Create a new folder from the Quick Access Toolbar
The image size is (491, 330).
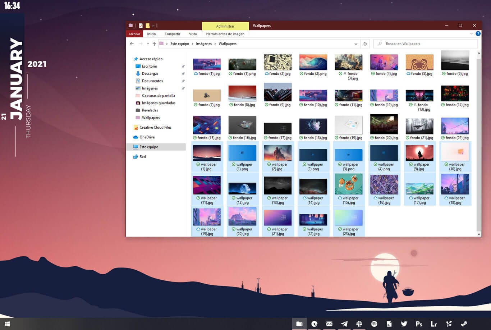(x=147, y=26)
